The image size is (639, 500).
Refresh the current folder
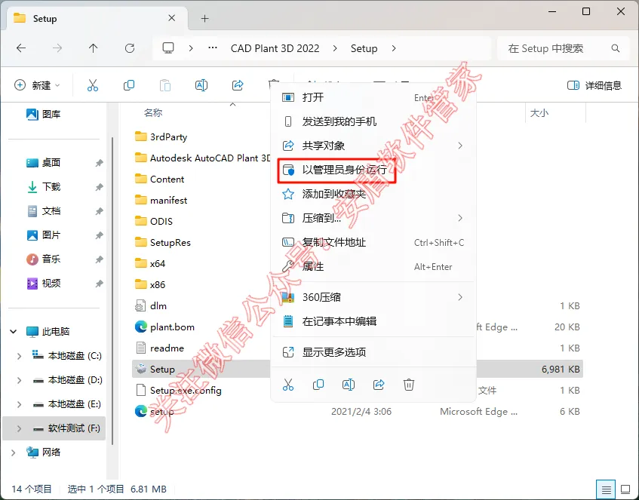tap(130, 48)
